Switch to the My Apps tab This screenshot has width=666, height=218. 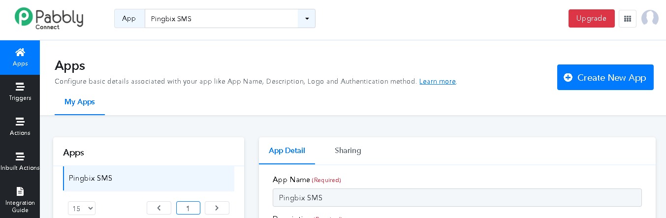pos(80,102)
